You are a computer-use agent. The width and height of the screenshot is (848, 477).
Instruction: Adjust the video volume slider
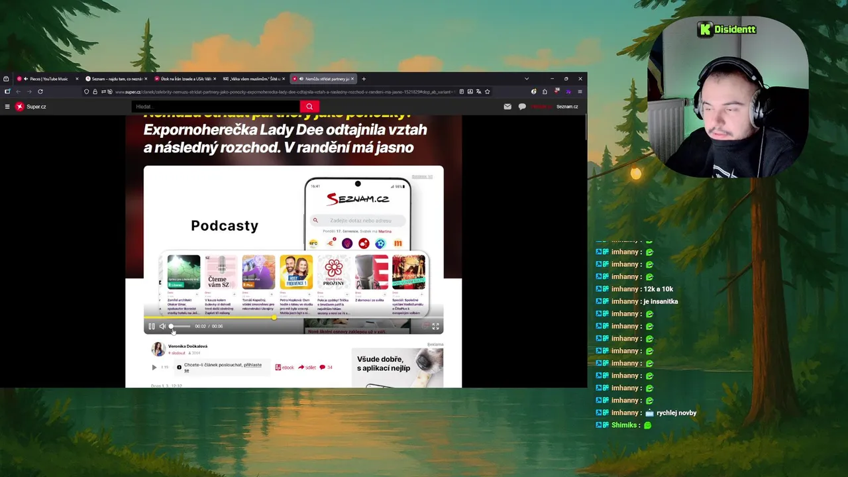coord(180,326)
